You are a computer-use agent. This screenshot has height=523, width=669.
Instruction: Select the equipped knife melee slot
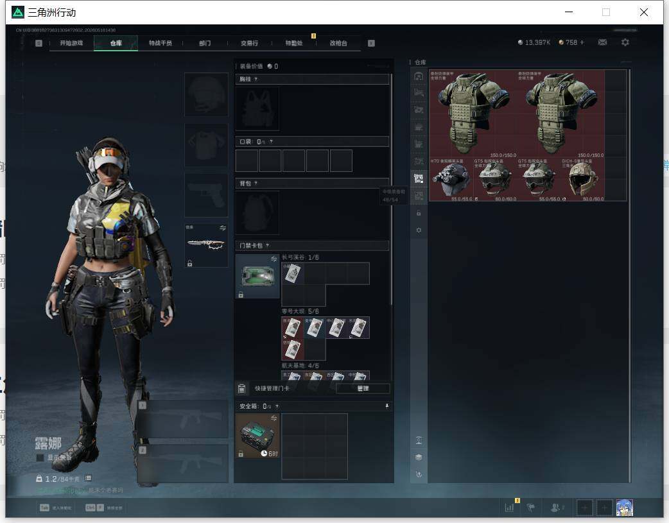[x=206, y=245]
